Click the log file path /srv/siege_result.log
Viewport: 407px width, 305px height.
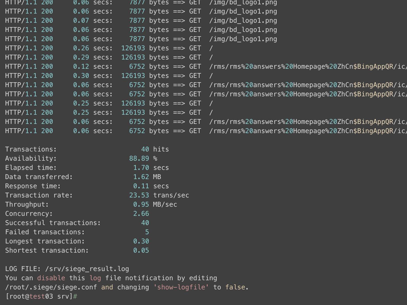pos(87,269)
